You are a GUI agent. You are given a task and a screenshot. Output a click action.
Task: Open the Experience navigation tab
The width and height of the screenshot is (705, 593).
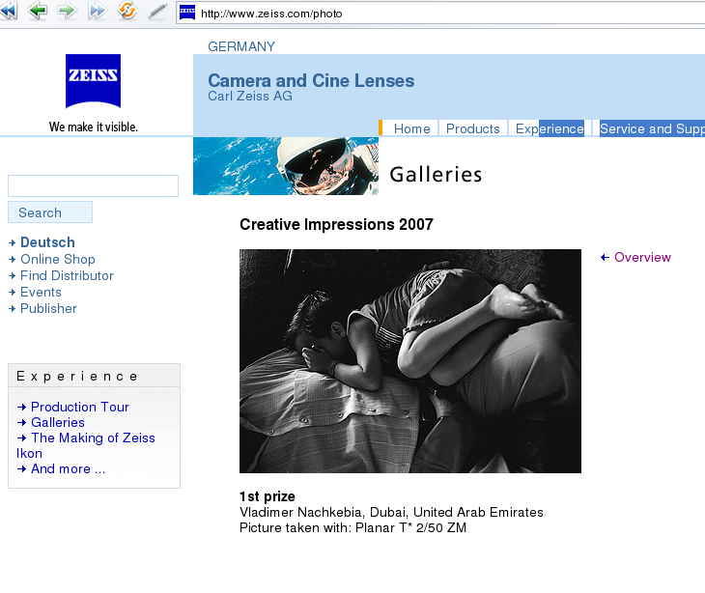pyautogui.click(x=550, y=128)
